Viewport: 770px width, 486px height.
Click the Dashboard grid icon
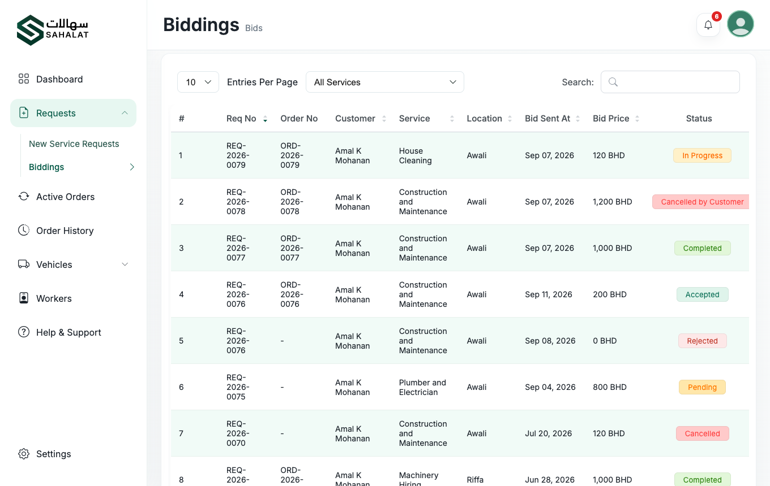pyautogui.click(x=24, y=79)
